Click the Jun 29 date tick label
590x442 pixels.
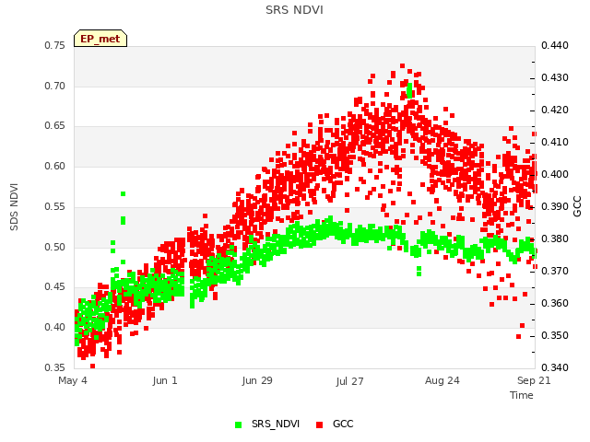click(x=257, y=380)
